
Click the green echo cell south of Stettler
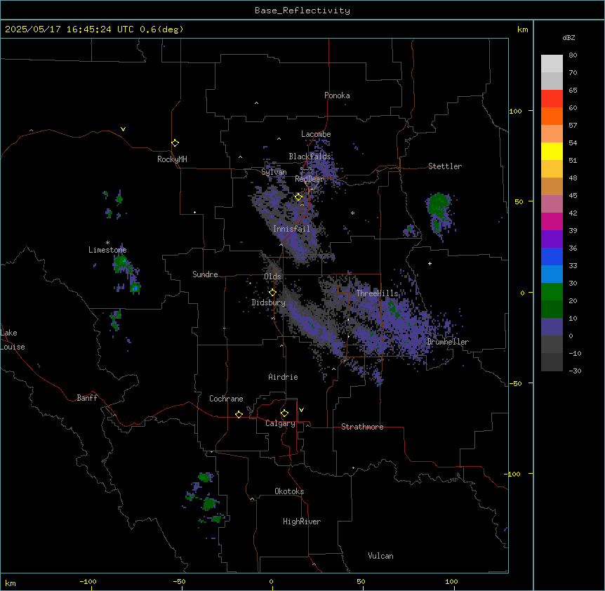click(x=439, y=205)
